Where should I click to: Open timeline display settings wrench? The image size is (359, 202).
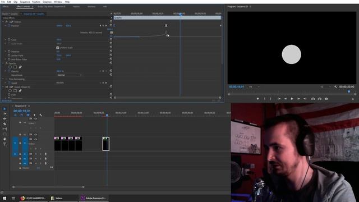tap(41, 115)
